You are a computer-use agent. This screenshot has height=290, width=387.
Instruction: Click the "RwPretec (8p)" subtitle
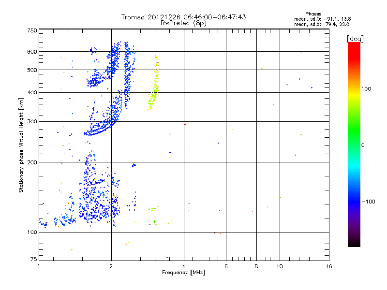[x=183, y=23]
